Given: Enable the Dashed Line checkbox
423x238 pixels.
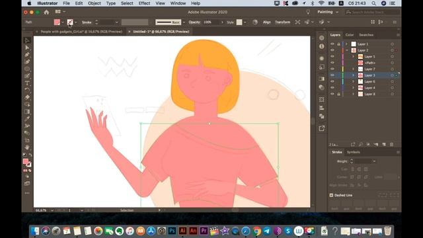Looking at the screenshot, I should 331,195.
